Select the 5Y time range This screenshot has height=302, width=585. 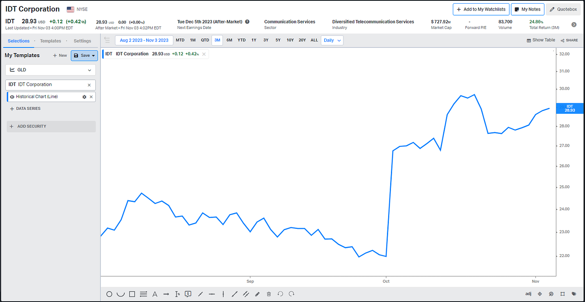[x=278, y=40]
